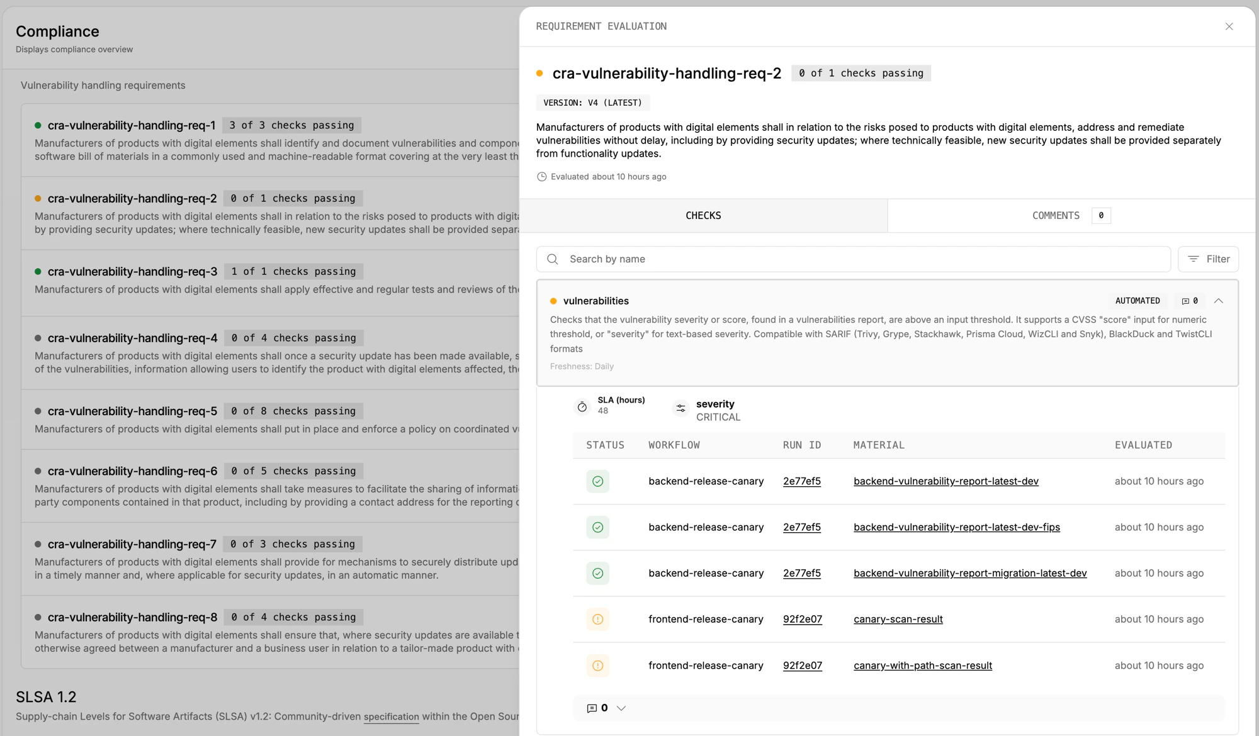Click the Filter lines icon
The height and width of the screenshot is (736, 1259).
(x=1193, y=259)
